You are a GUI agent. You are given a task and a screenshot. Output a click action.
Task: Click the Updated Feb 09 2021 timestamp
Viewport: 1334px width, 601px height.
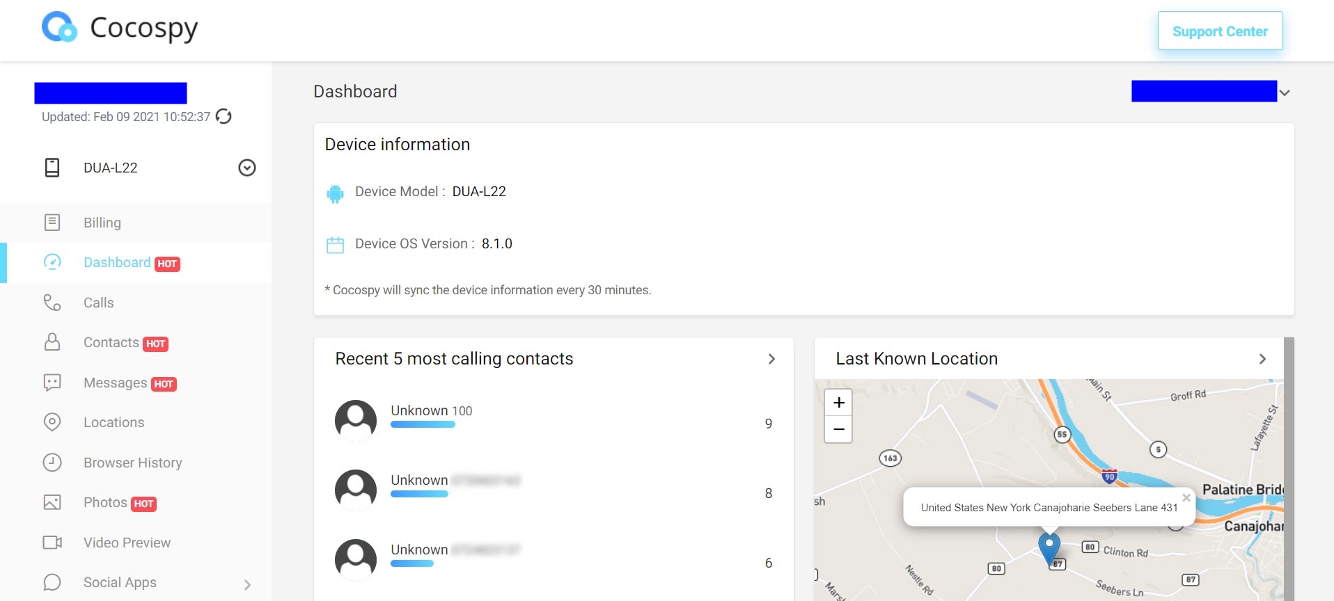tap(126, 117)
